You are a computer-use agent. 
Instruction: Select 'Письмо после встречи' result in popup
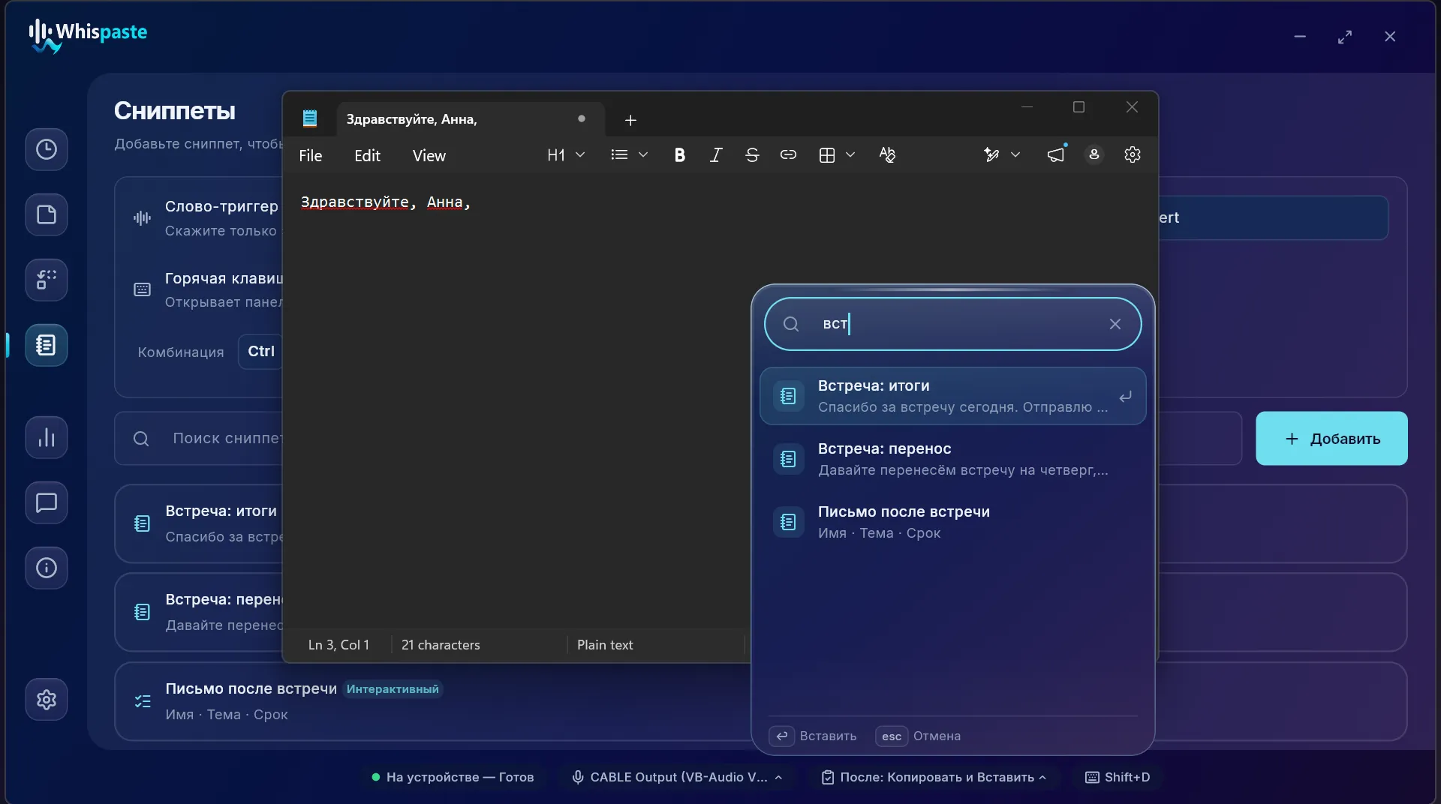(952, 522)
